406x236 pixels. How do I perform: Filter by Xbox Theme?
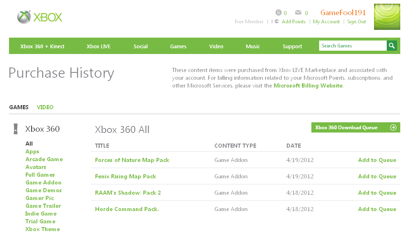pos(43,229)
